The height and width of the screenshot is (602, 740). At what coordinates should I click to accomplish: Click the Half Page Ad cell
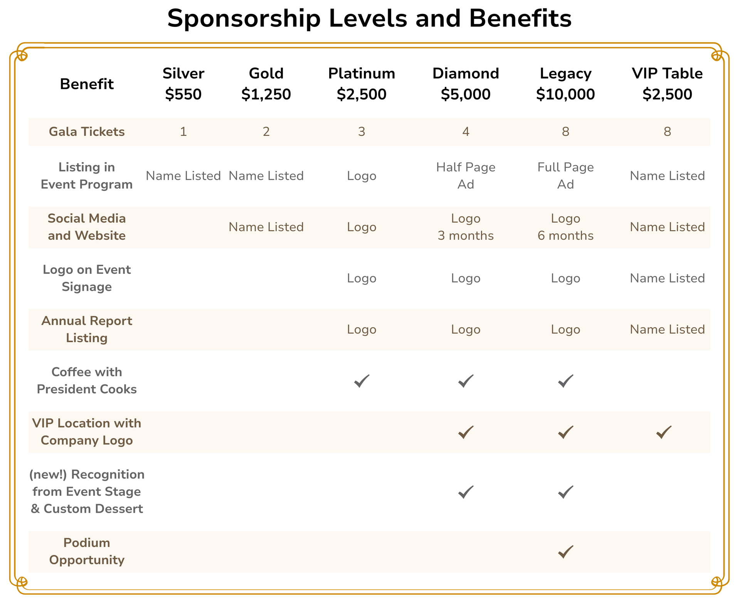pyautogui.click(x=466, y=176)
